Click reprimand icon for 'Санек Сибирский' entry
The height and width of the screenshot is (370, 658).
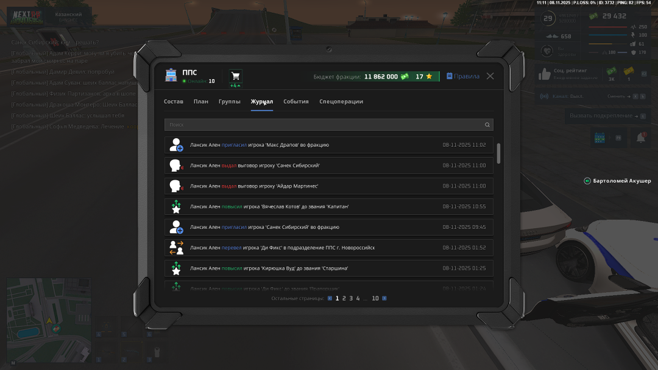click(x=176, y=166)
